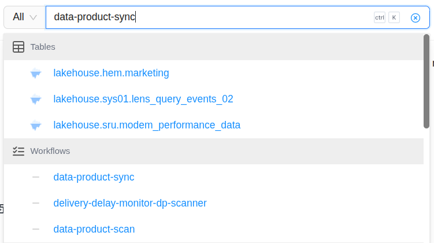Click the iceberg icon beside modem_performance_data
Viewport: 434px width, 243px height.
[x=36, y=126]
